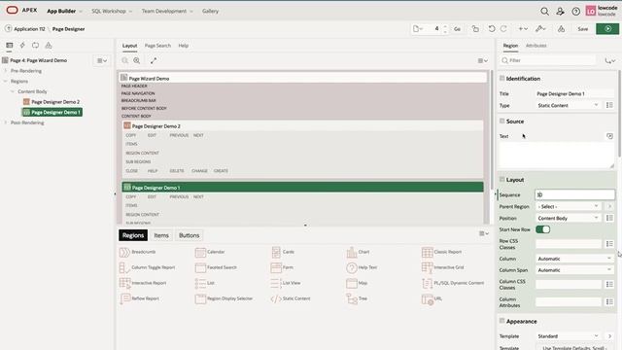The image size is (622, 350).
Task: Save the page
Action: point(583,29)
